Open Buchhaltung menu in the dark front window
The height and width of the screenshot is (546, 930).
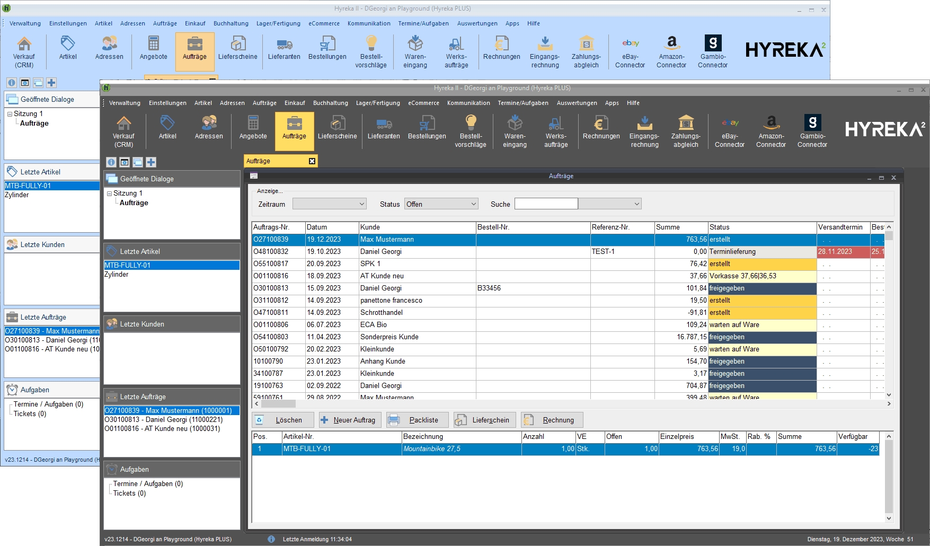(330, 103)
